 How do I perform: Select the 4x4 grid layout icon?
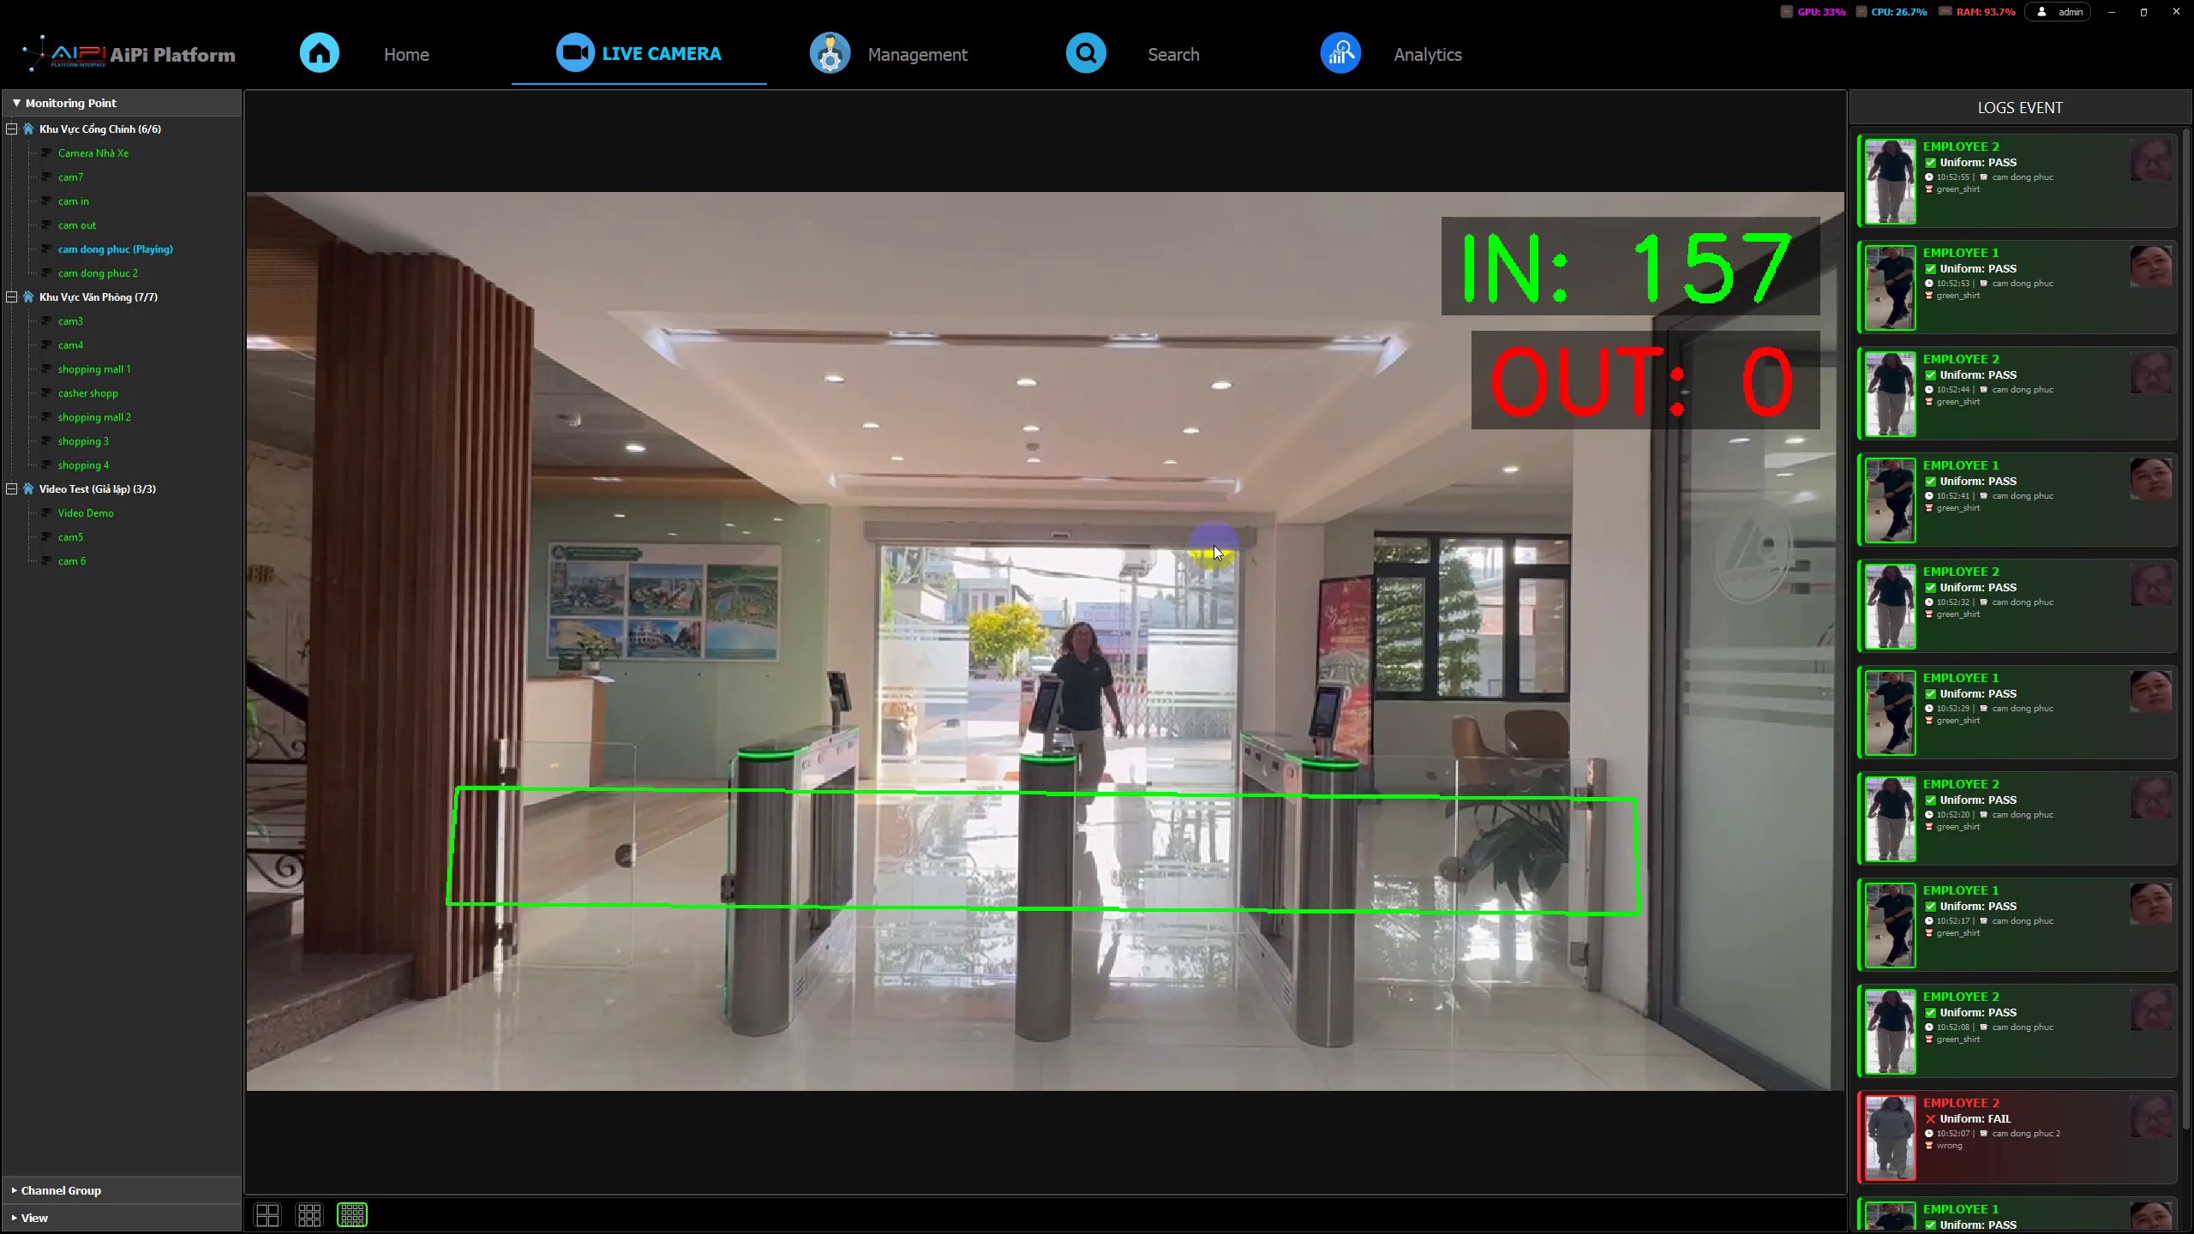pyautogui.click(x=352, y=1214)
